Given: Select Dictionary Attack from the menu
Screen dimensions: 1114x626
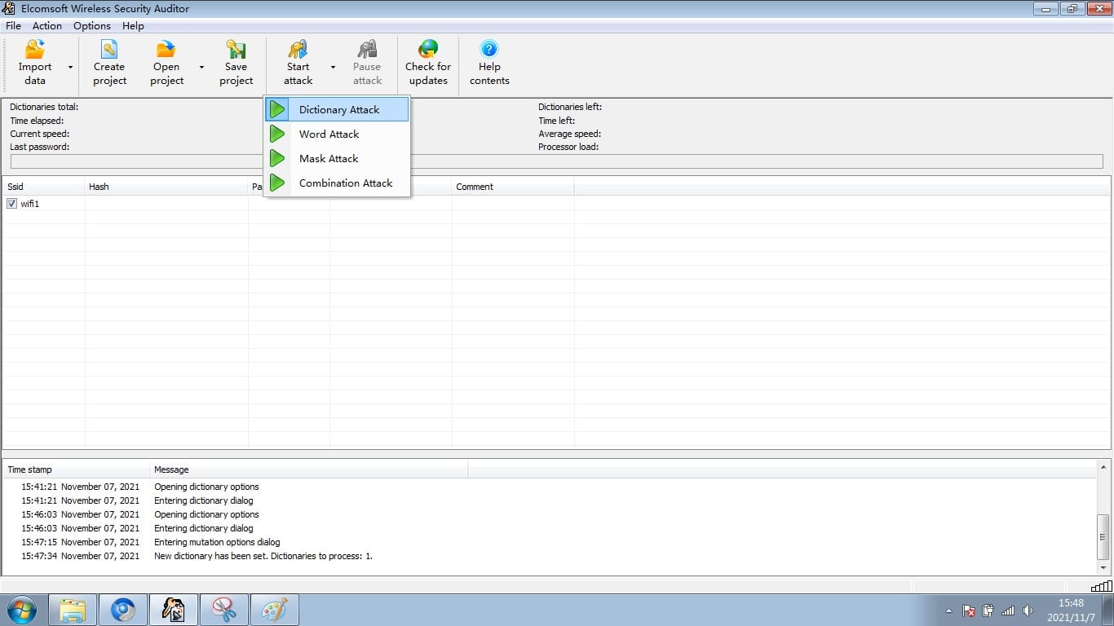Looking at the screenshot, I should (338, 109).
